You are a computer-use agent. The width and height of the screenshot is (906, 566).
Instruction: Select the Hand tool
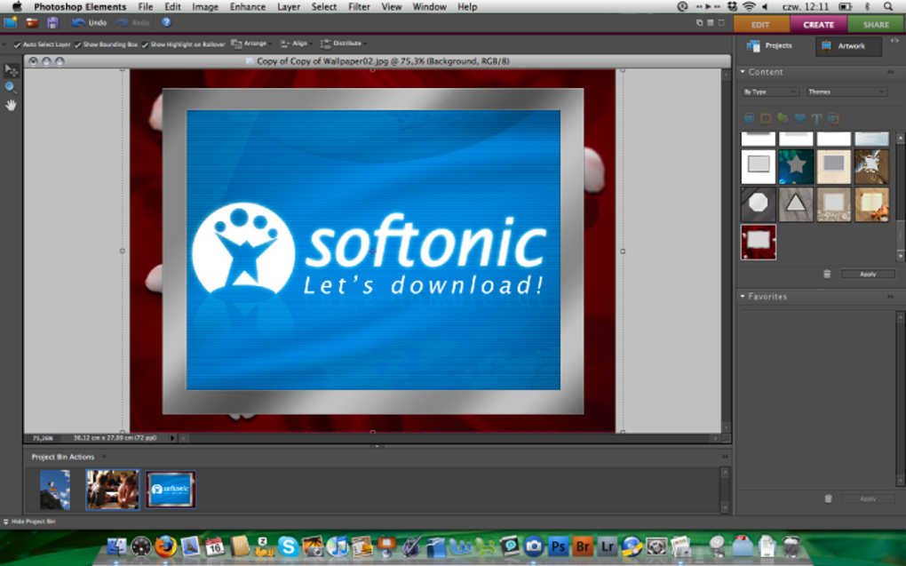[x=11, y=105]
